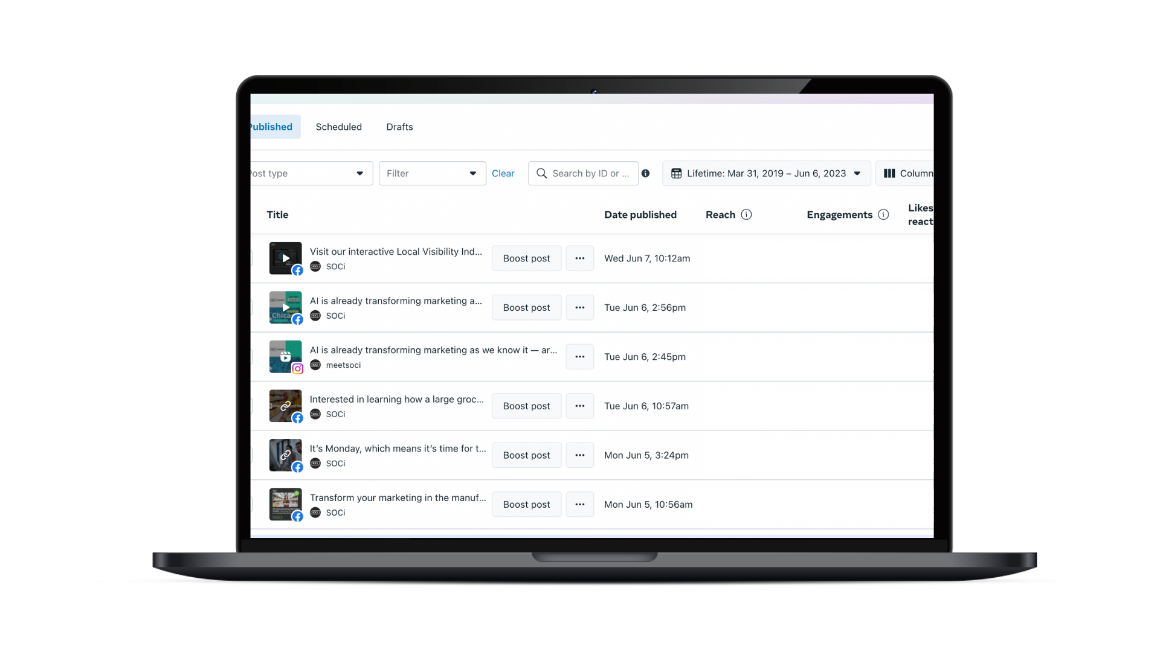The image size is (1160, 652).
Task: Click the three-dot menu on Jun 5 3:24pm post
Action: point(578,455)
